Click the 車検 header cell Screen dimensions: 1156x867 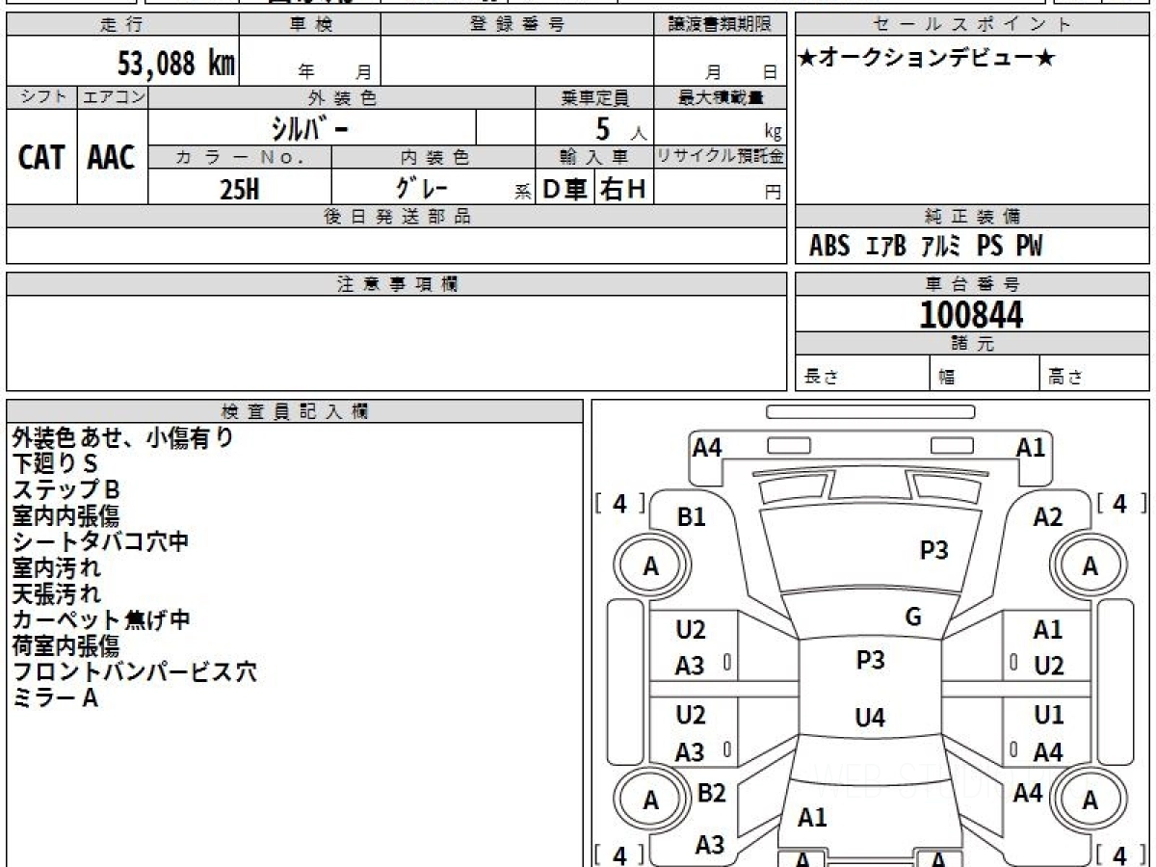[x=310, y=25]
